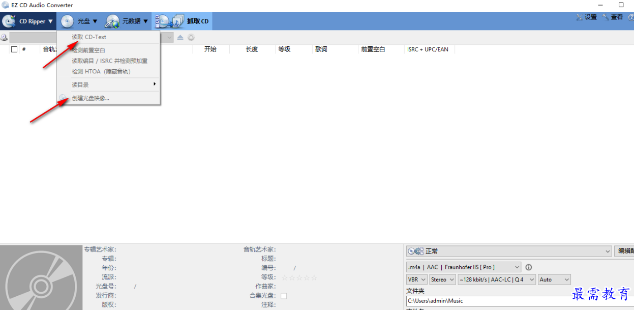
Task: Eject the disc with eject icon
Action: point(180,37)
